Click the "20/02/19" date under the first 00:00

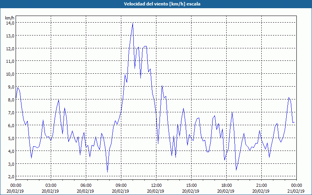coord(15,191)
